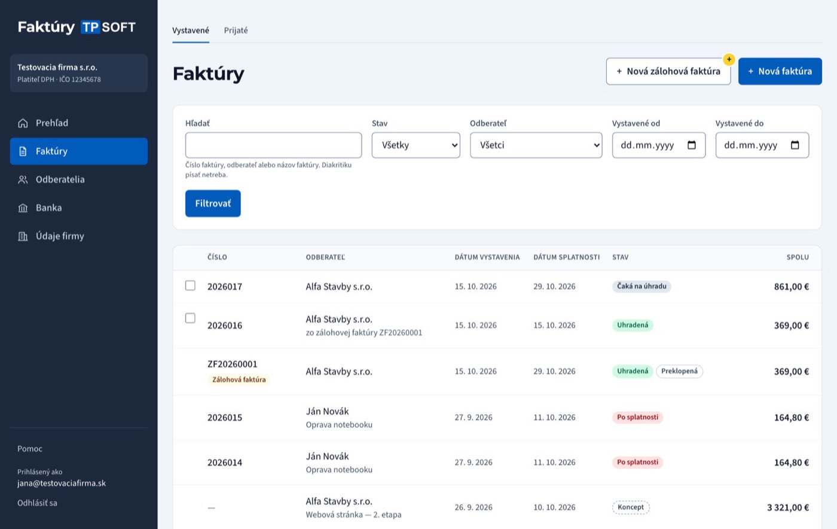Image resolution: width=837 pixels, height=529 pixels.
Task: Click the yellow plus badge on zálohová button
Action: pos(729,59)
